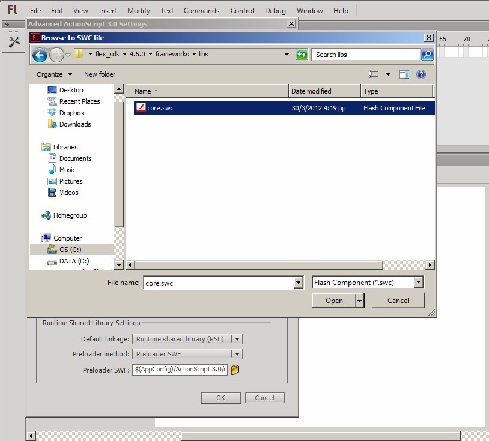Expand the File name history dropdown

(x=298, y=283)
